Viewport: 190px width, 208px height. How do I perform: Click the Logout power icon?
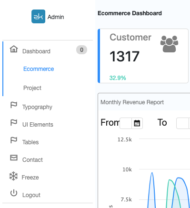(x=14, y=193)
